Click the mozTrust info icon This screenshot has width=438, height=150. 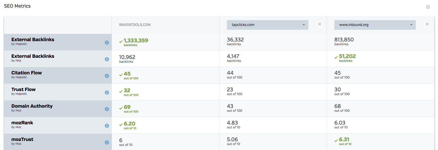(x=107, y=142)
